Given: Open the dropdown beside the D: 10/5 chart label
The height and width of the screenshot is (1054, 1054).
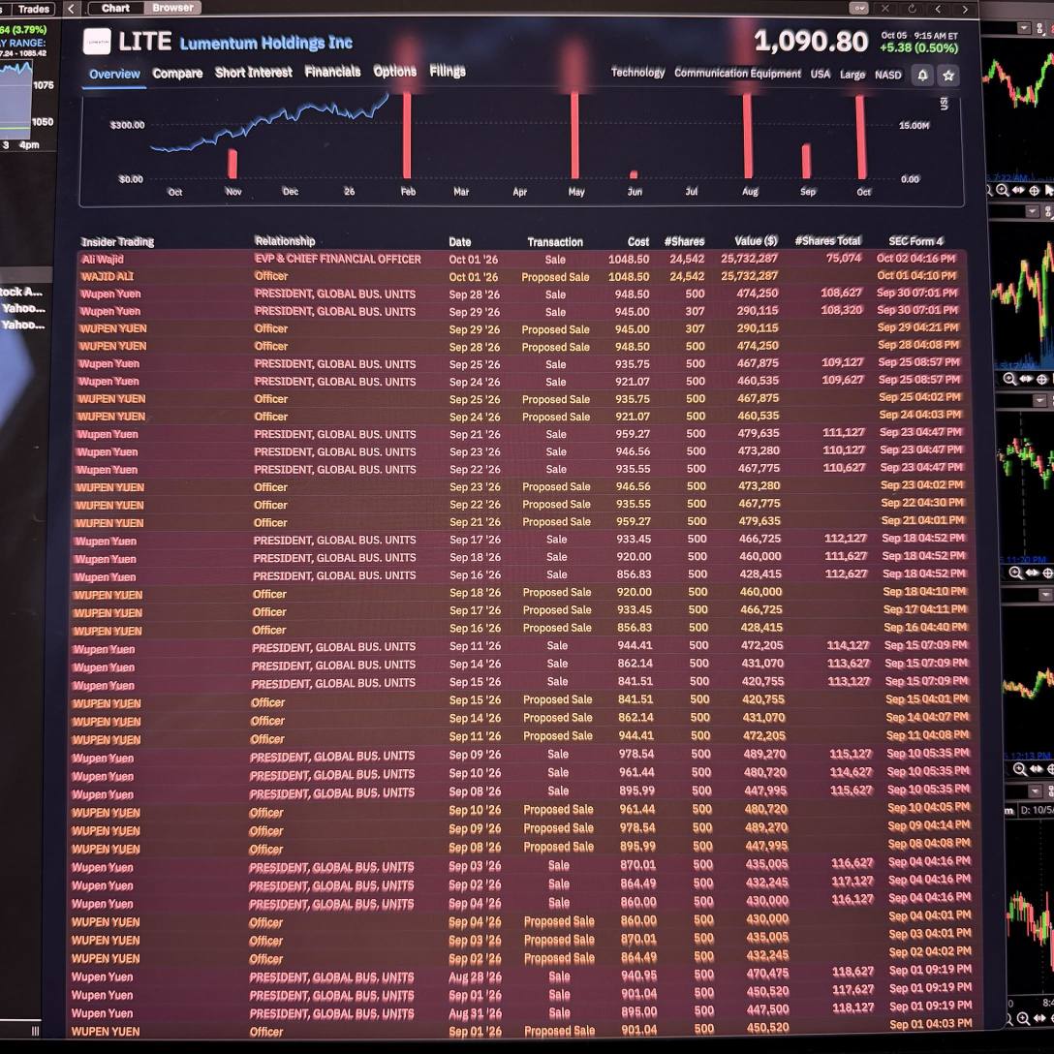Looking at the screenshot, I should [1036, 791].
